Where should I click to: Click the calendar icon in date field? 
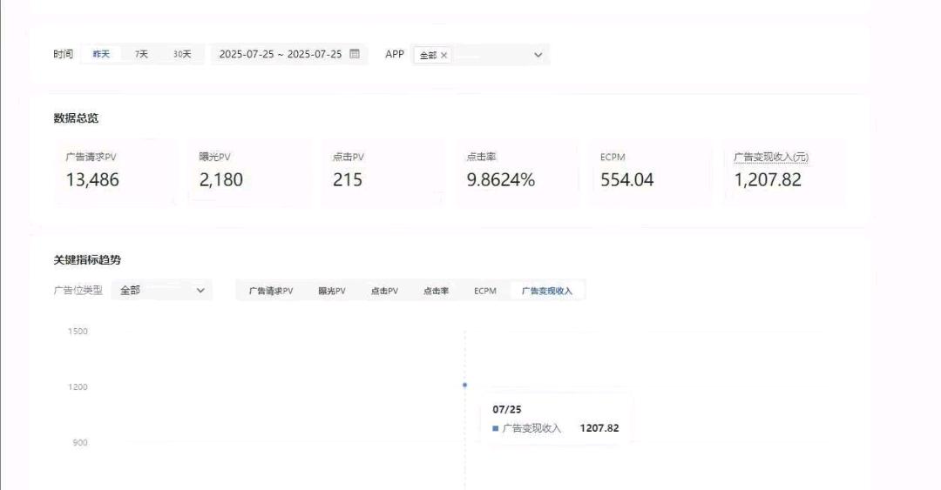[x=355, y=53]
